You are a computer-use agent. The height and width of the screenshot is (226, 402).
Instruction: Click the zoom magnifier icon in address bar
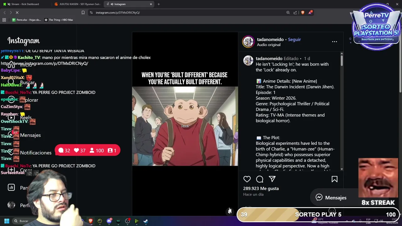(288, 13)
